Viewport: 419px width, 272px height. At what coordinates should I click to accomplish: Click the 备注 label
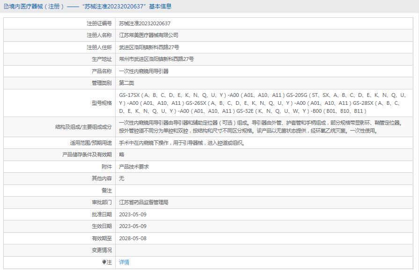107,191
